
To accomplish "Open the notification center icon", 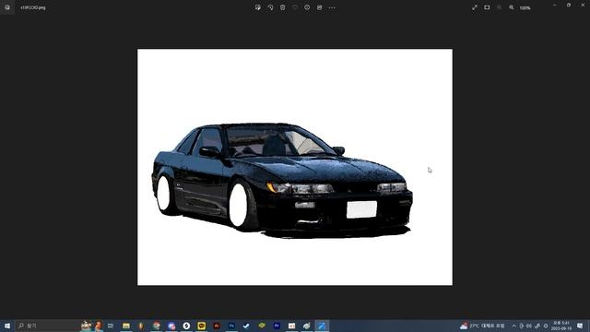I will click(x=580, y=326).
